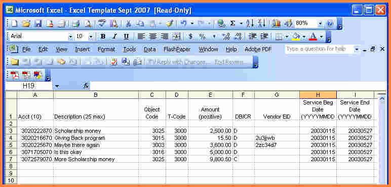Align cell text to the right
Screen dimensions: 391x187
[x=165, y=36]
